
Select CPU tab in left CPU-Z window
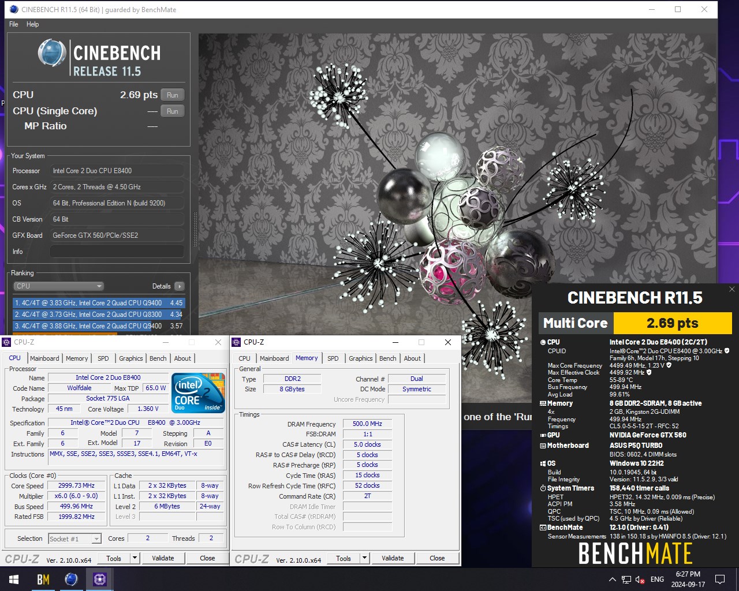[x=15, y=358]
